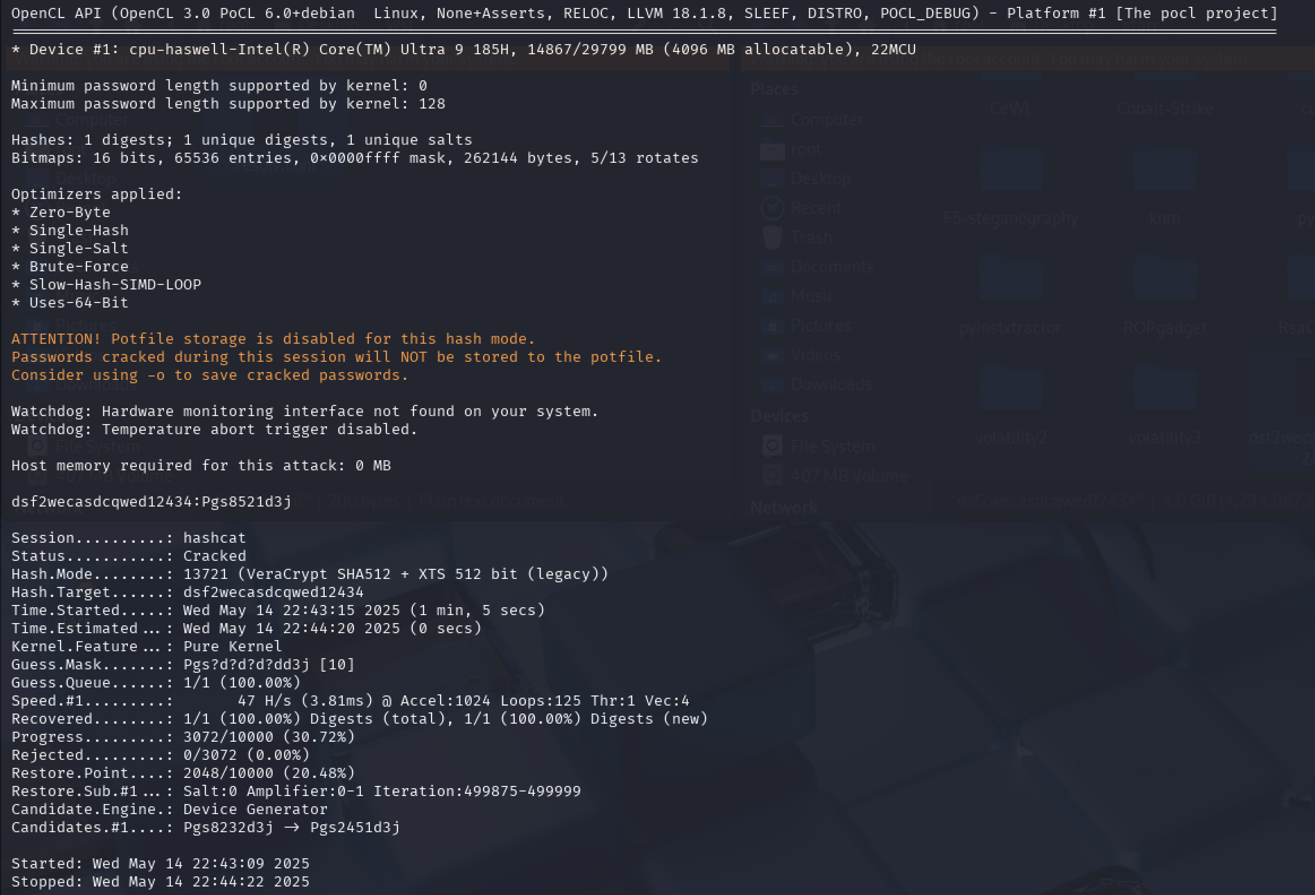Click the Hash.Mode 13721 VeraCrypt line
The height and width of the screenshot is (895, 1315).
(x=309, y=574)
